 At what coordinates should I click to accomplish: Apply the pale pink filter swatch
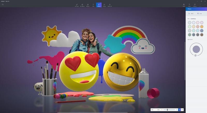click(x=198, y=23)
